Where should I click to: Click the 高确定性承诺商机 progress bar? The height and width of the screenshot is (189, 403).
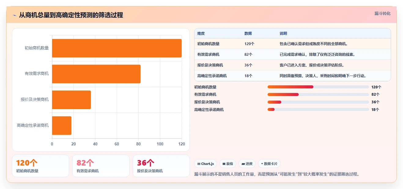click(318, 109)
